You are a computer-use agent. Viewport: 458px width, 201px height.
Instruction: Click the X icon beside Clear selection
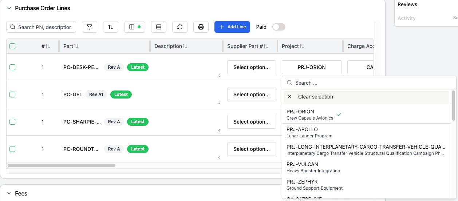pyautogui.click(x=289, y=97)
